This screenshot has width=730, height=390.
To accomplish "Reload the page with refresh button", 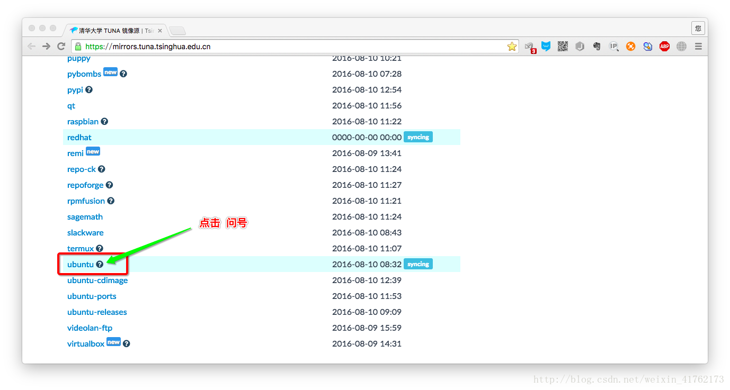I will (x=61, y=47).
